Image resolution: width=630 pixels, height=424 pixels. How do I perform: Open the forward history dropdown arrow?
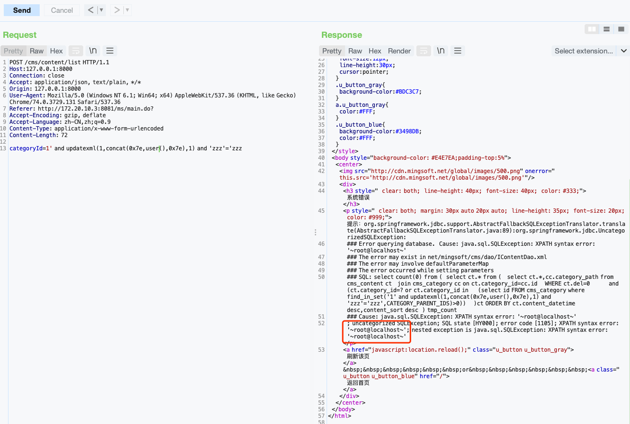click(x=127, y=10)
